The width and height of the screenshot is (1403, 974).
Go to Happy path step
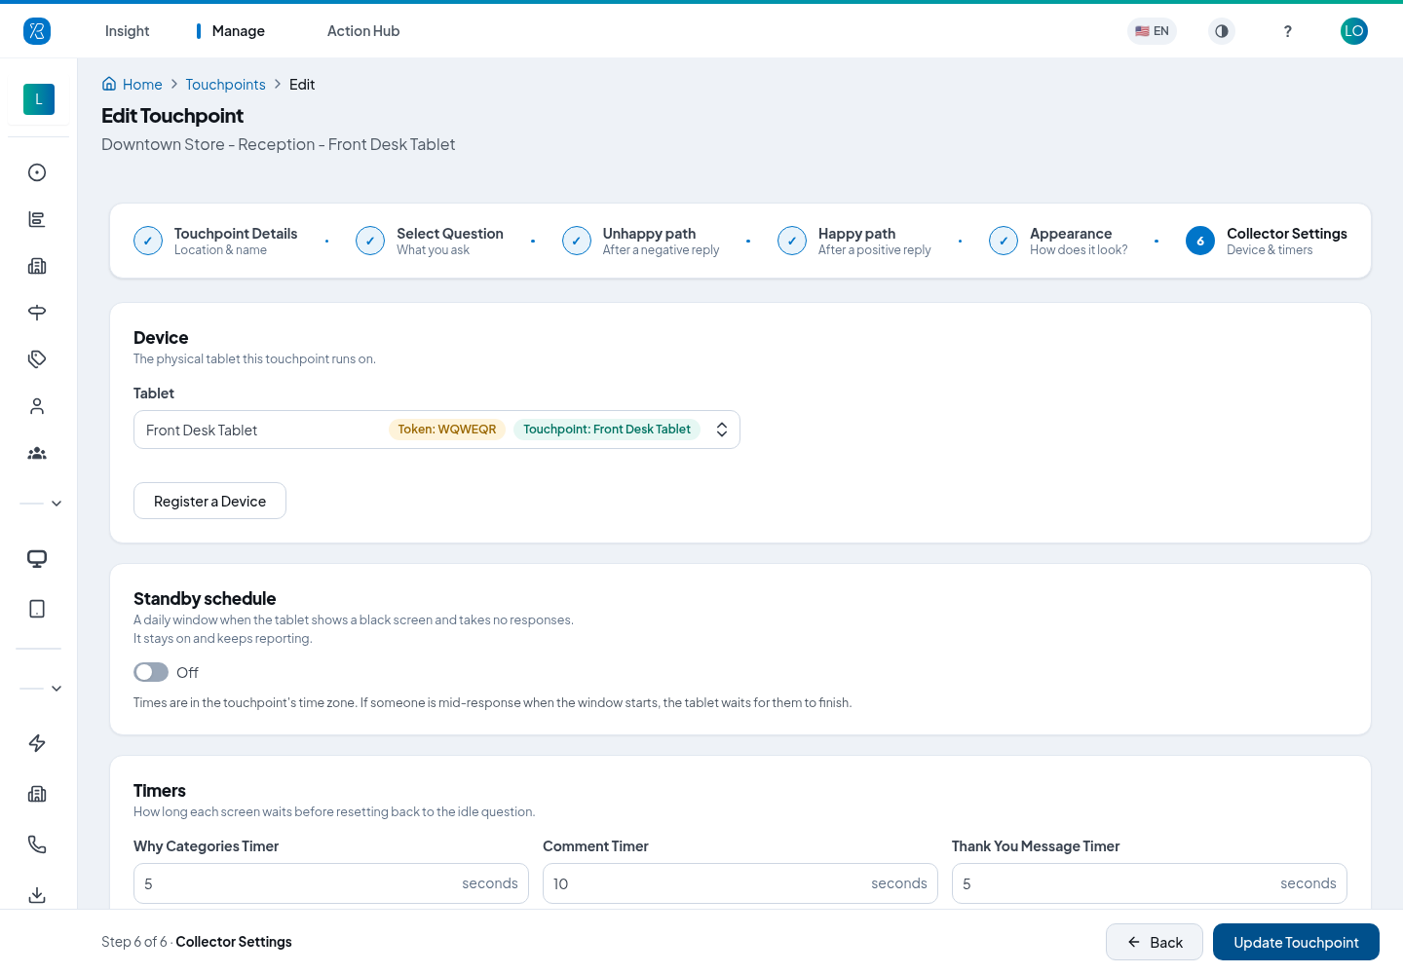pyautogui.click(x=854, y=241)
